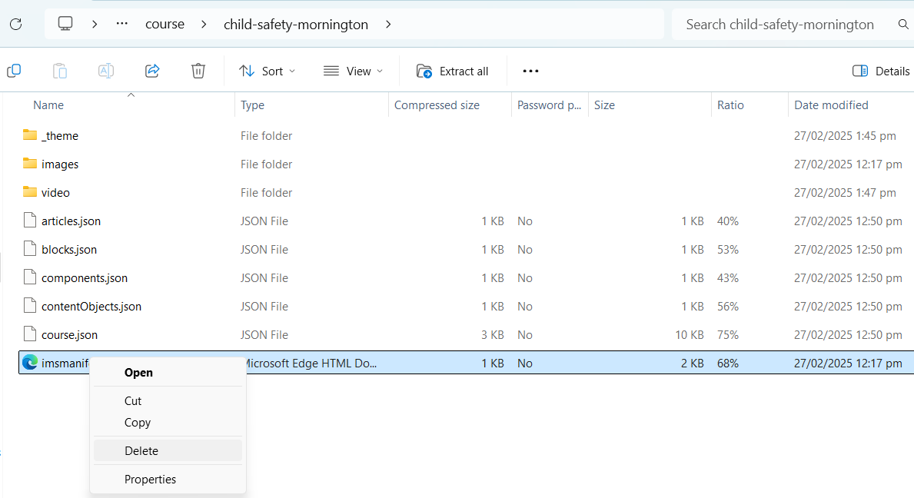Click 27/02/2025 1:47 pm date
The height and width of the screenshot is (498, 914).
845,193
